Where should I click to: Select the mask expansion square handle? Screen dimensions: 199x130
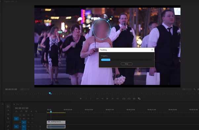pyautogui.click(x=109, y=20)
